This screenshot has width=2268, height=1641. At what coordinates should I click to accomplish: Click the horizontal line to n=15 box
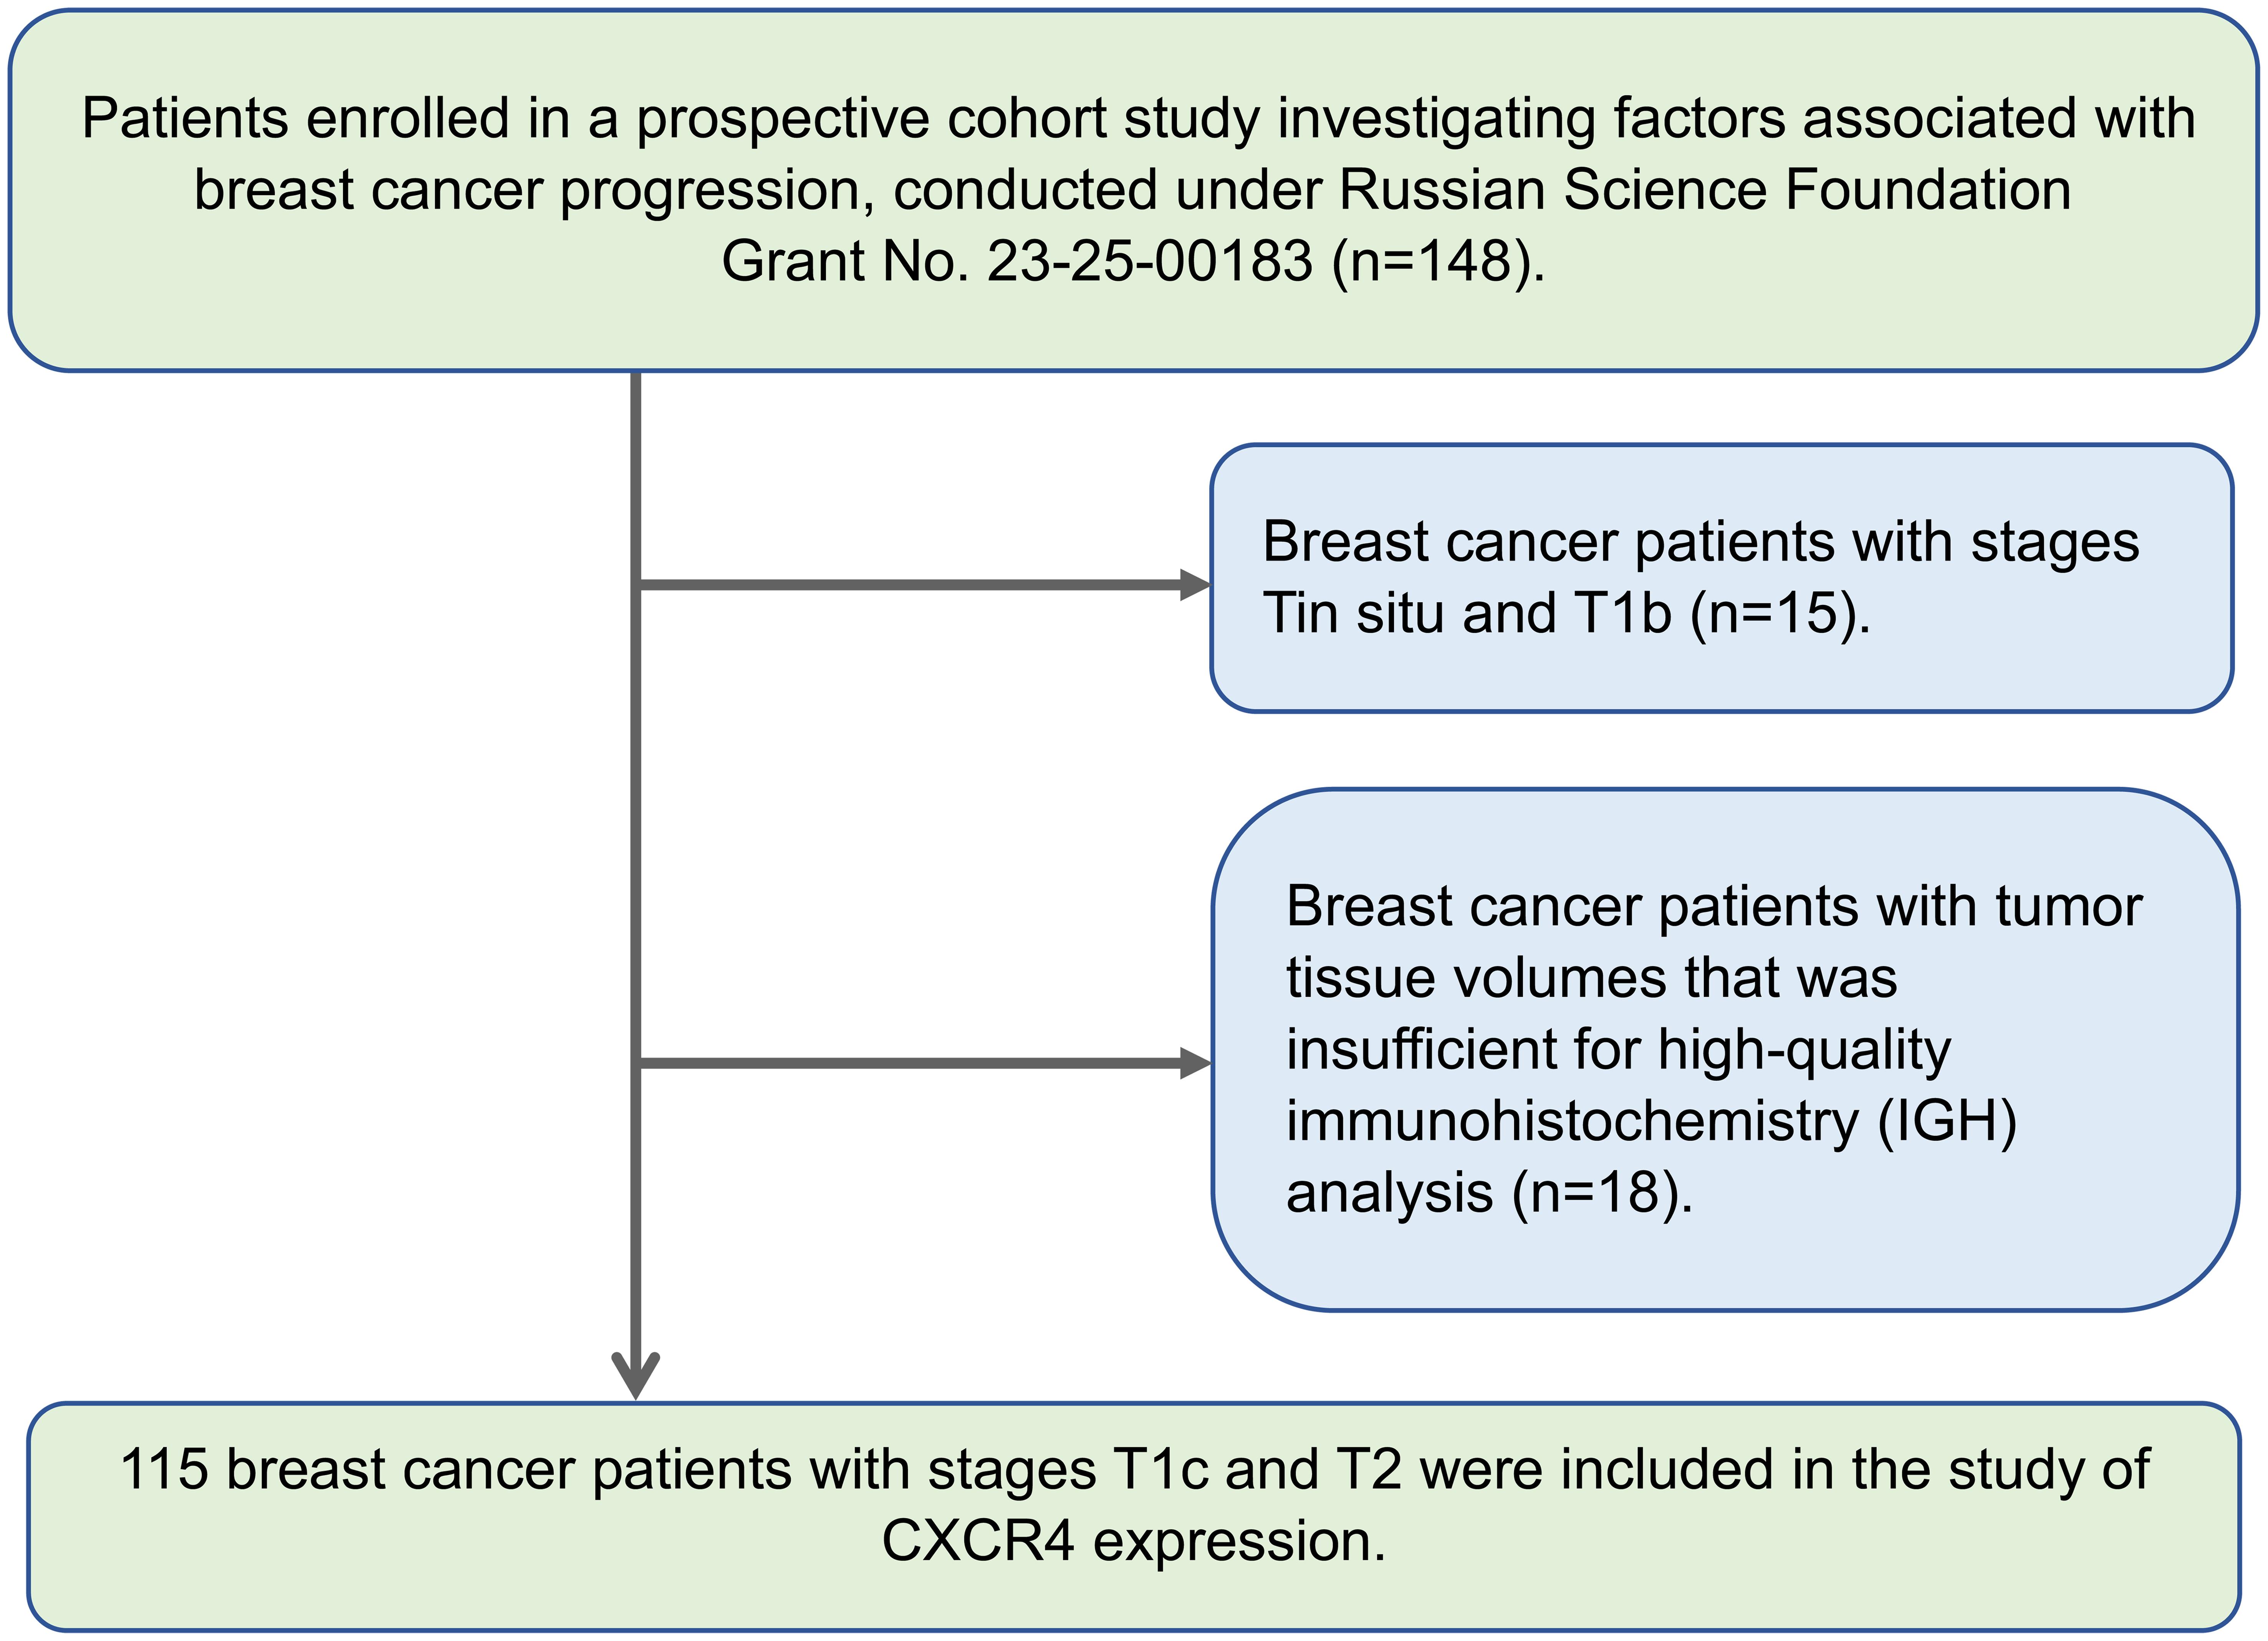pyautogui.click(x=910, y=585)
